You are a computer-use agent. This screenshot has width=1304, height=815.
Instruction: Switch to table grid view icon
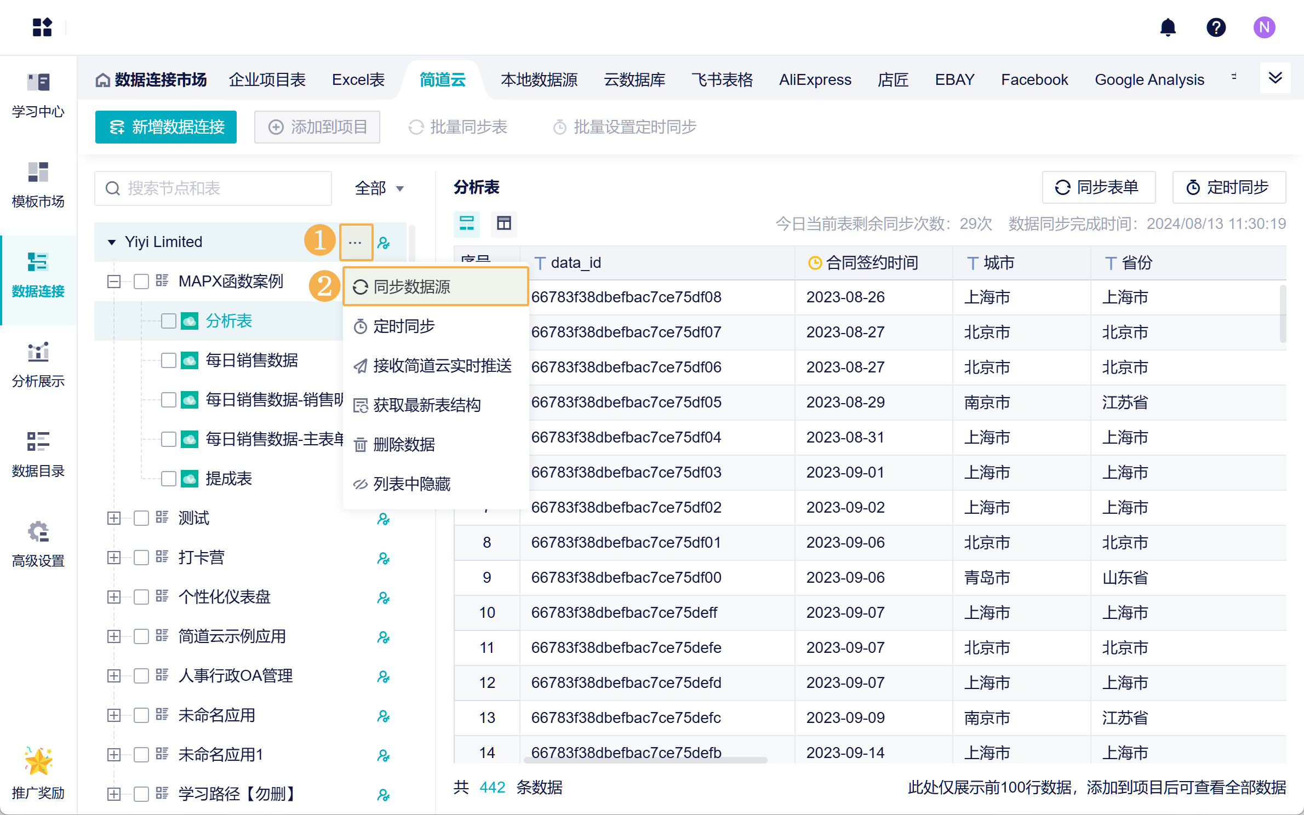point(504,223)
